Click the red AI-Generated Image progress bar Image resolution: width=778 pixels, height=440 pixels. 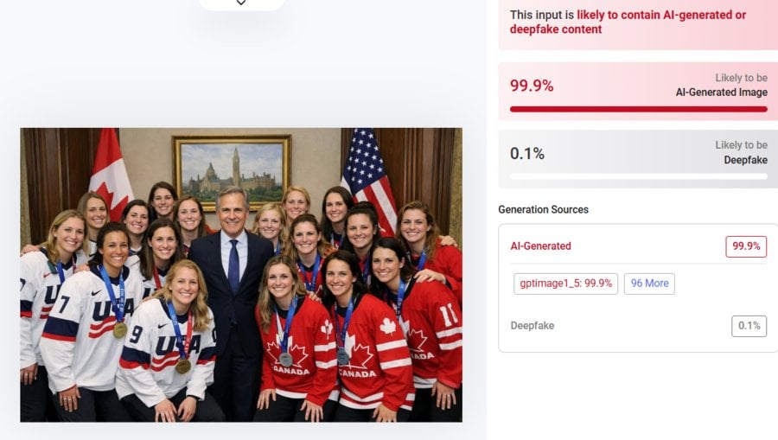click(638, 109)
